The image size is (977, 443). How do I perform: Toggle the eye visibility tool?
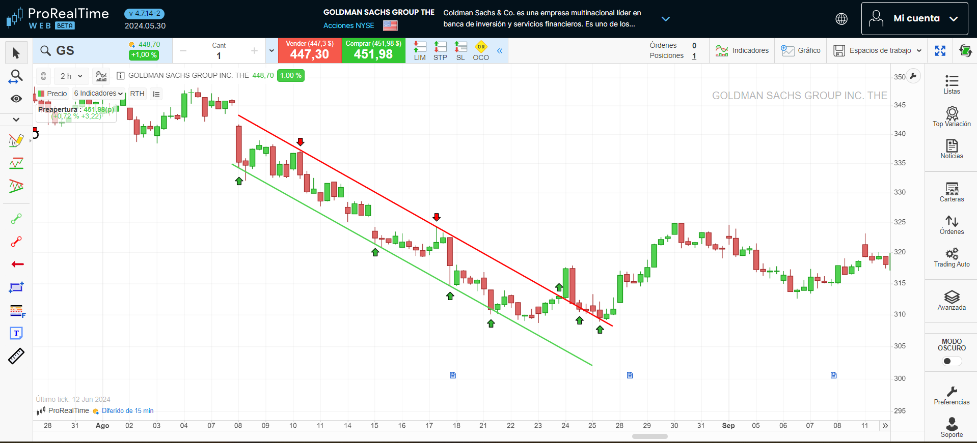click(x=16, y=99)
